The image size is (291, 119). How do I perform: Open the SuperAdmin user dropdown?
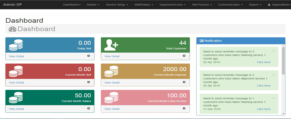278,5
